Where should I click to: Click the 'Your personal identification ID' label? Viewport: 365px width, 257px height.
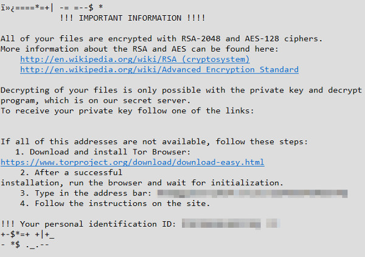click(x=89, y=224)
